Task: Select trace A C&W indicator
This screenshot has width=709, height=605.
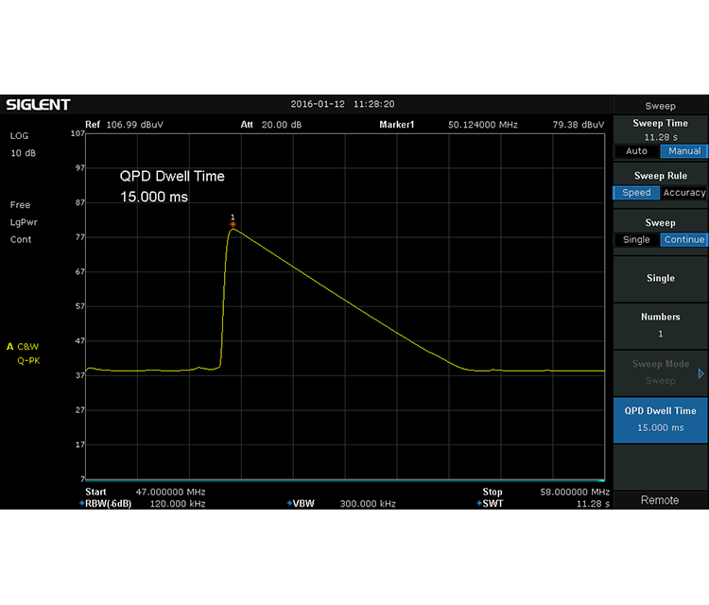Action: tap(23, 347)
